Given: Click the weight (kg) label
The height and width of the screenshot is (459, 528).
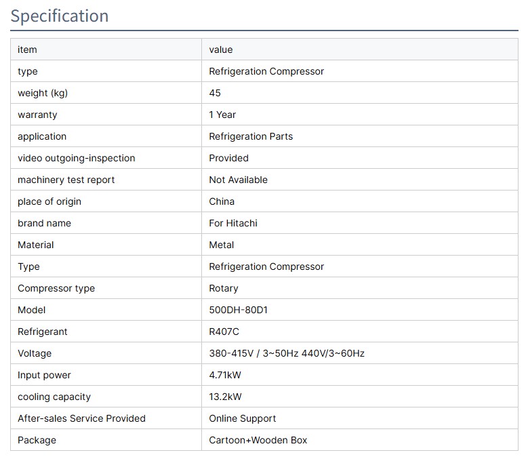Looking at the screenshot, I should (x=43, y=93).
